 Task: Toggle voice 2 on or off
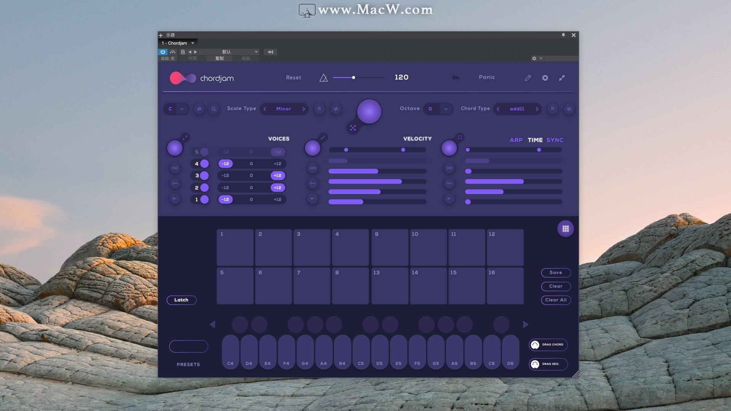coord(204,188)
